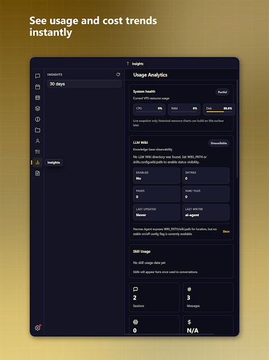This screenshot has height=360, width=269.
Task: Click the System health title
Action: point(144,92)
